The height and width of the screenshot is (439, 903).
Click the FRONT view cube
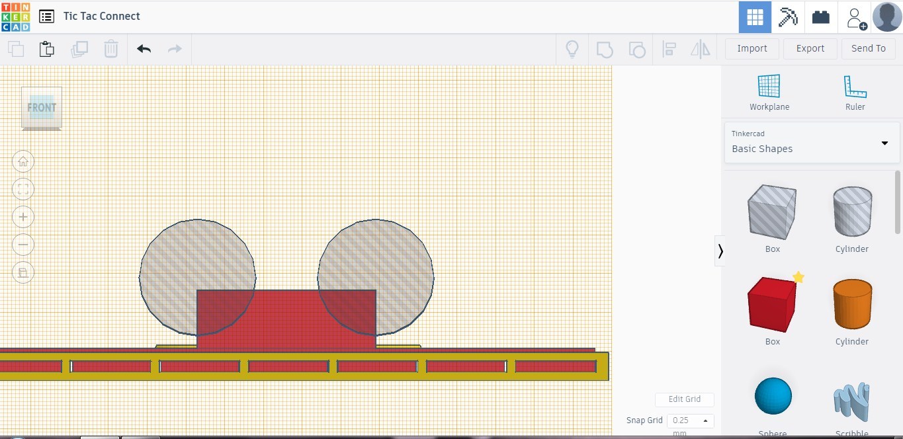pyautogui.click(x=42, y=108)
